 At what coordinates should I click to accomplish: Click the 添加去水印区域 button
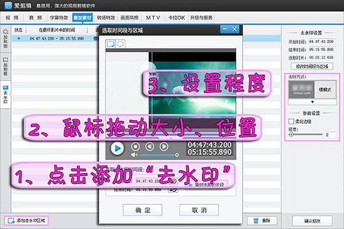(26, 220)
